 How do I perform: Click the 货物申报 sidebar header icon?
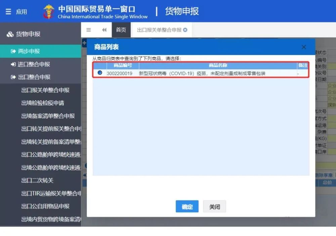coord(10,34)
